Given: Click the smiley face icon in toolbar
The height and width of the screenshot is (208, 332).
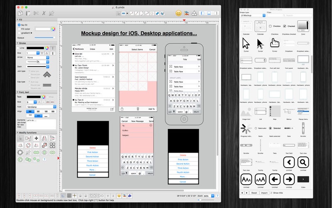Looking at the screenshot, I should pos(178,13).
